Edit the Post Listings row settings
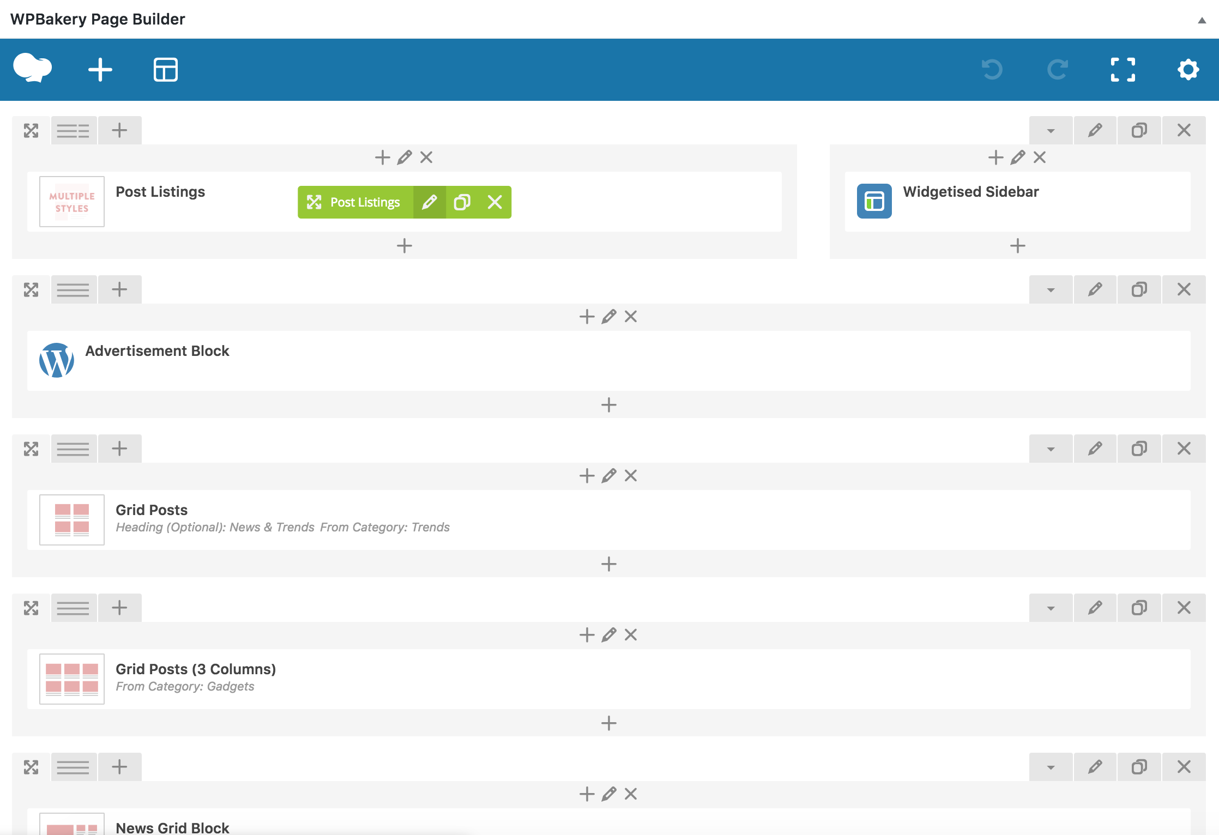 point(1095,130)
